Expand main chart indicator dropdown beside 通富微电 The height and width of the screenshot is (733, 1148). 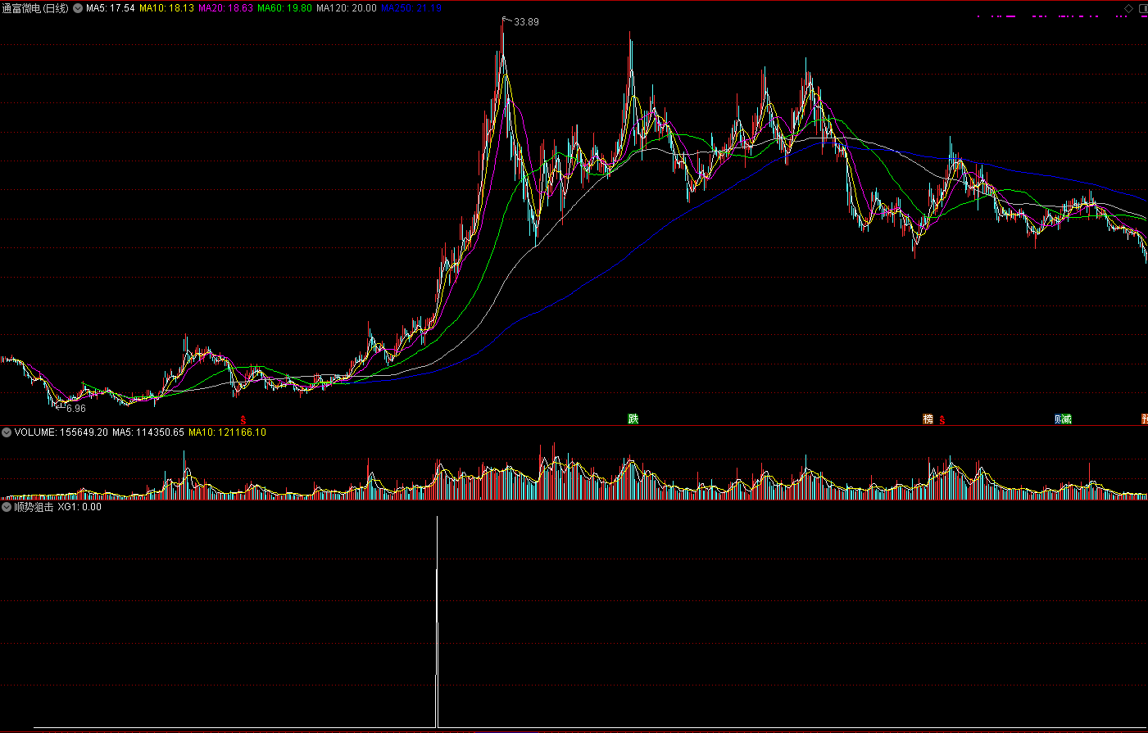(78, 8)
